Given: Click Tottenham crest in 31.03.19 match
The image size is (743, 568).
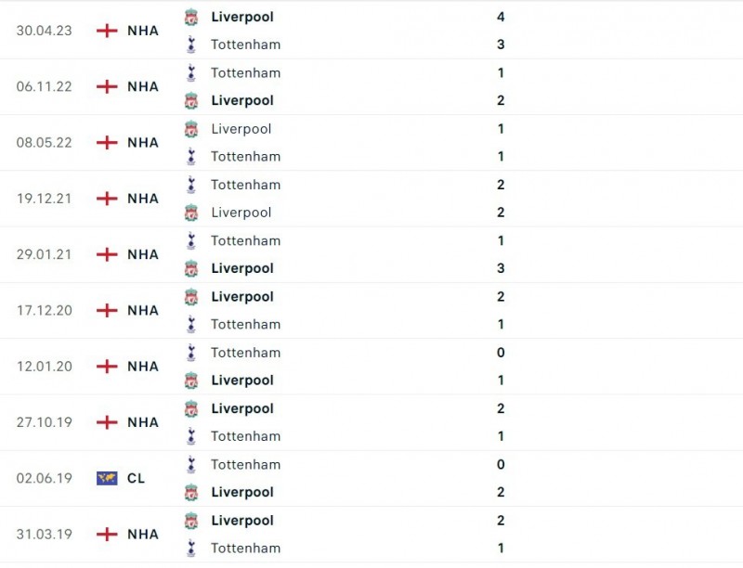Looking at the screenshot, I should 190,549.
